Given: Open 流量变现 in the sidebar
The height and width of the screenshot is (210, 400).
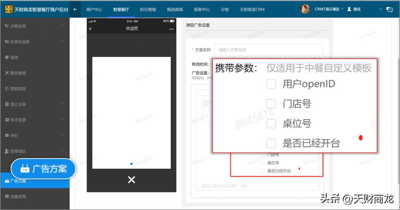Looking at the screenshot, I should (x=18, y=196).
